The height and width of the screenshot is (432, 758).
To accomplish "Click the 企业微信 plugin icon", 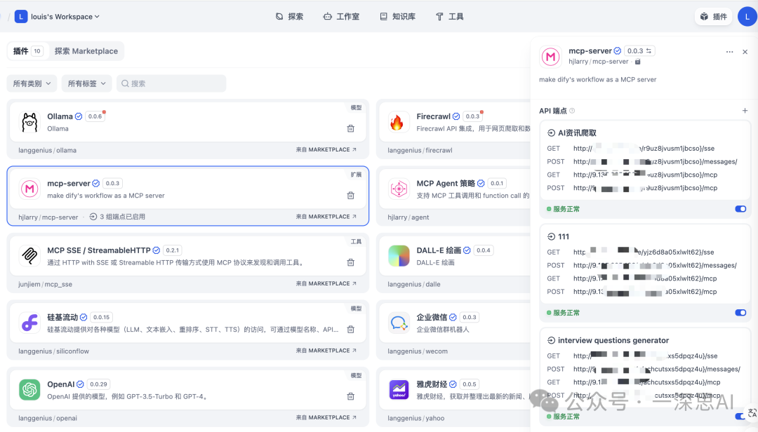I will point(399,323).
